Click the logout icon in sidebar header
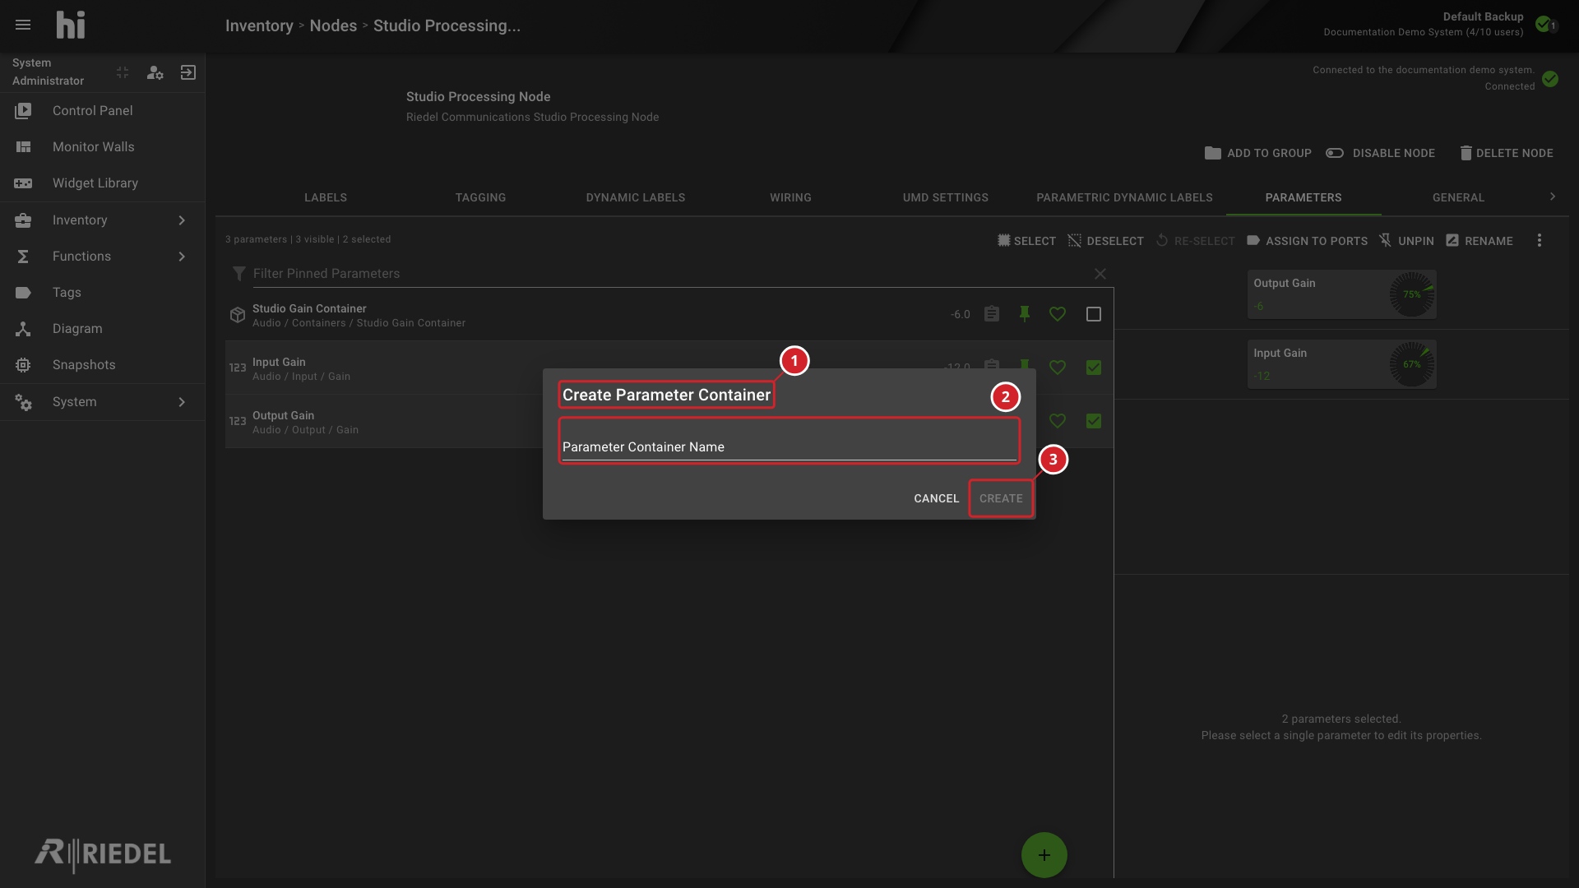 point(188,73)
